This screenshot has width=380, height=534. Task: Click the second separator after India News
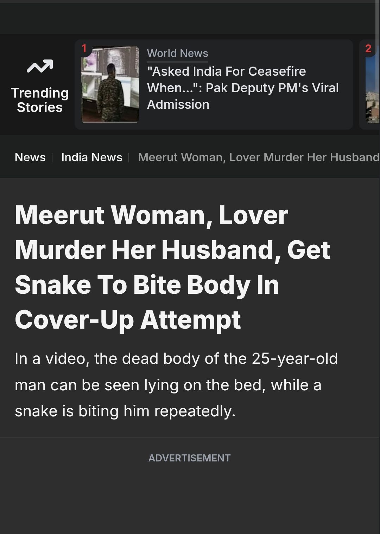tap(129, 157)
